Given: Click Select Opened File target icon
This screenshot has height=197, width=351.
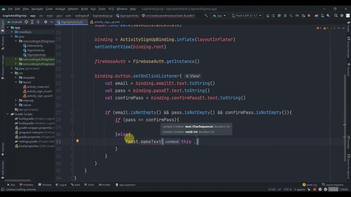Looking at the screenshot, I should click(x=26, y=22).
